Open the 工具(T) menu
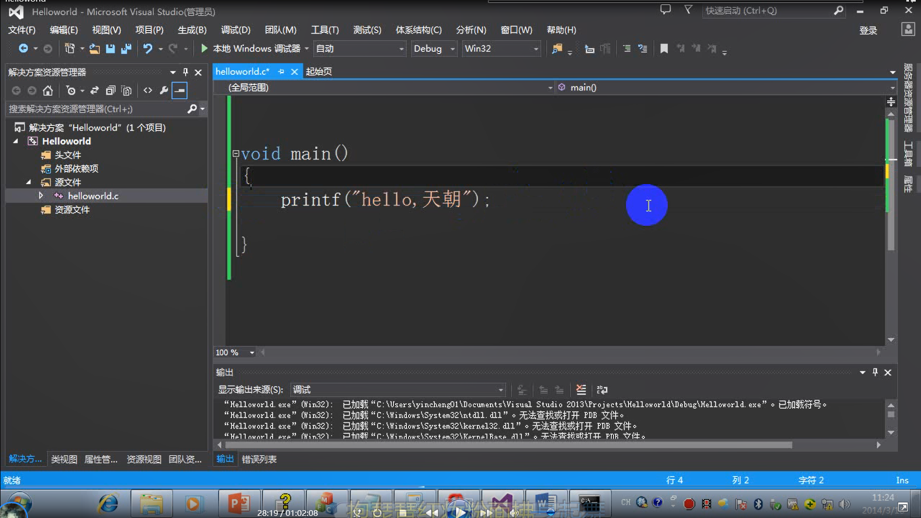Screen dimensions: 921x518 tap(325, 30)
